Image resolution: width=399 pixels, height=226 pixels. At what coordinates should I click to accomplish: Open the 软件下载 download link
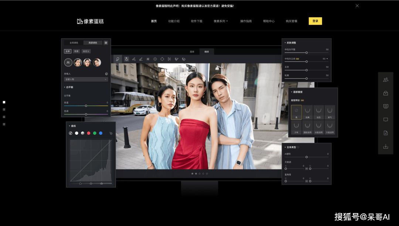pyautogui.click(x=197, y=21)
